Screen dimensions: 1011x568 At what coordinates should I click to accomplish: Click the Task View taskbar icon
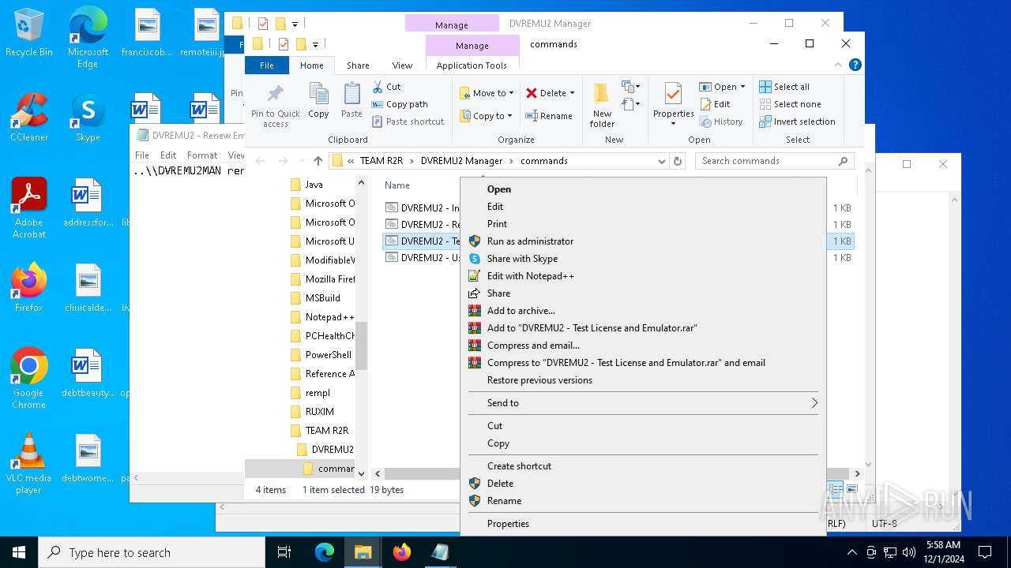(x=284, y=552)
